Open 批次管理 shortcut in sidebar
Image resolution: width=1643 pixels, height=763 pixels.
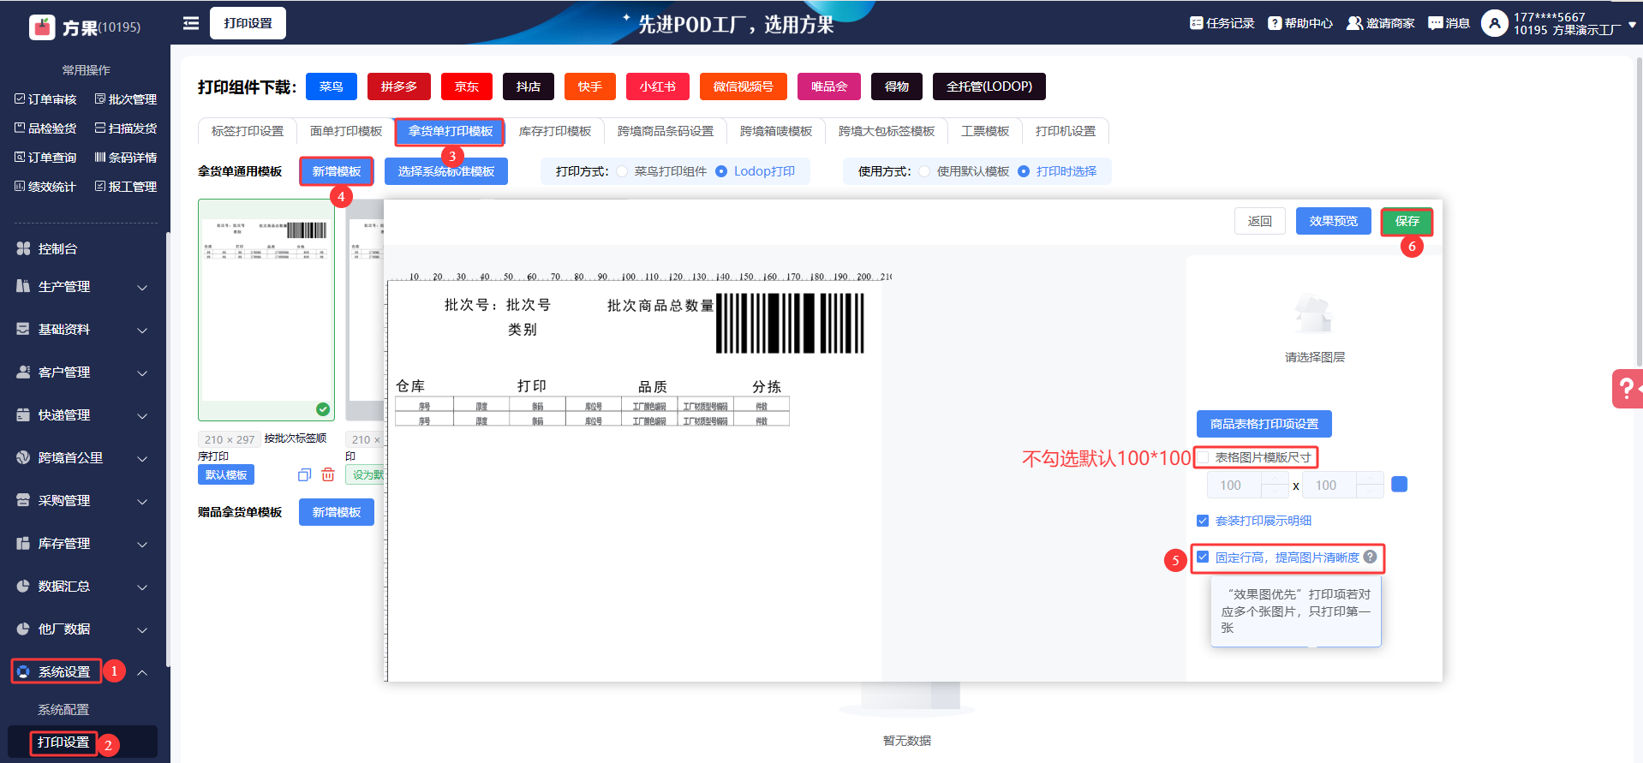coord(126,99)
